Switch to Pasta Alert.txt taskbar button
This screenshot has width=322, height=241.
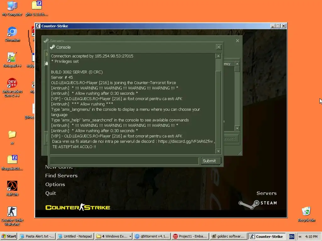(37, 236)
